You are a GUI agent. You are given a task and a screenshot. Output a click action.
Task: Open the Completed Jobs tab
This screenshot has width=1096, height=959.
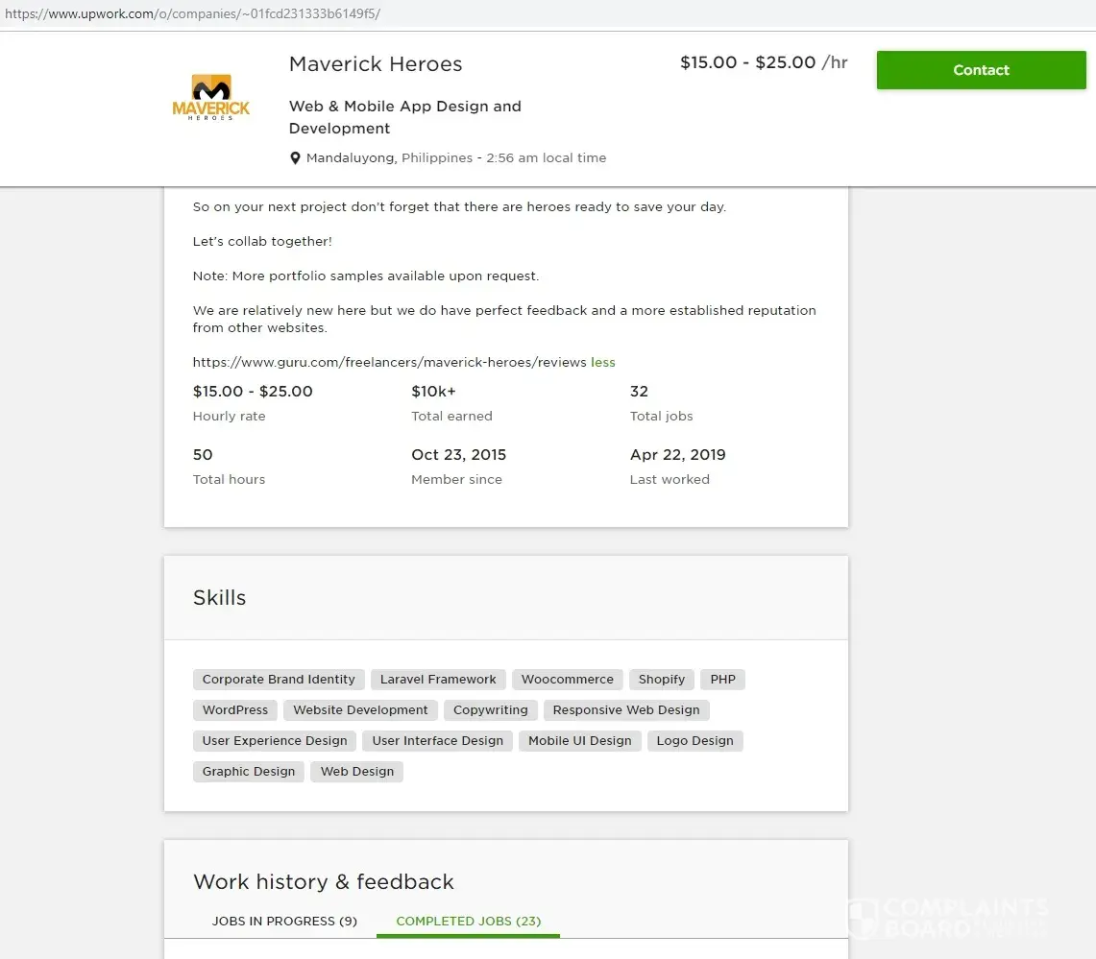click(x=468, y=921)
